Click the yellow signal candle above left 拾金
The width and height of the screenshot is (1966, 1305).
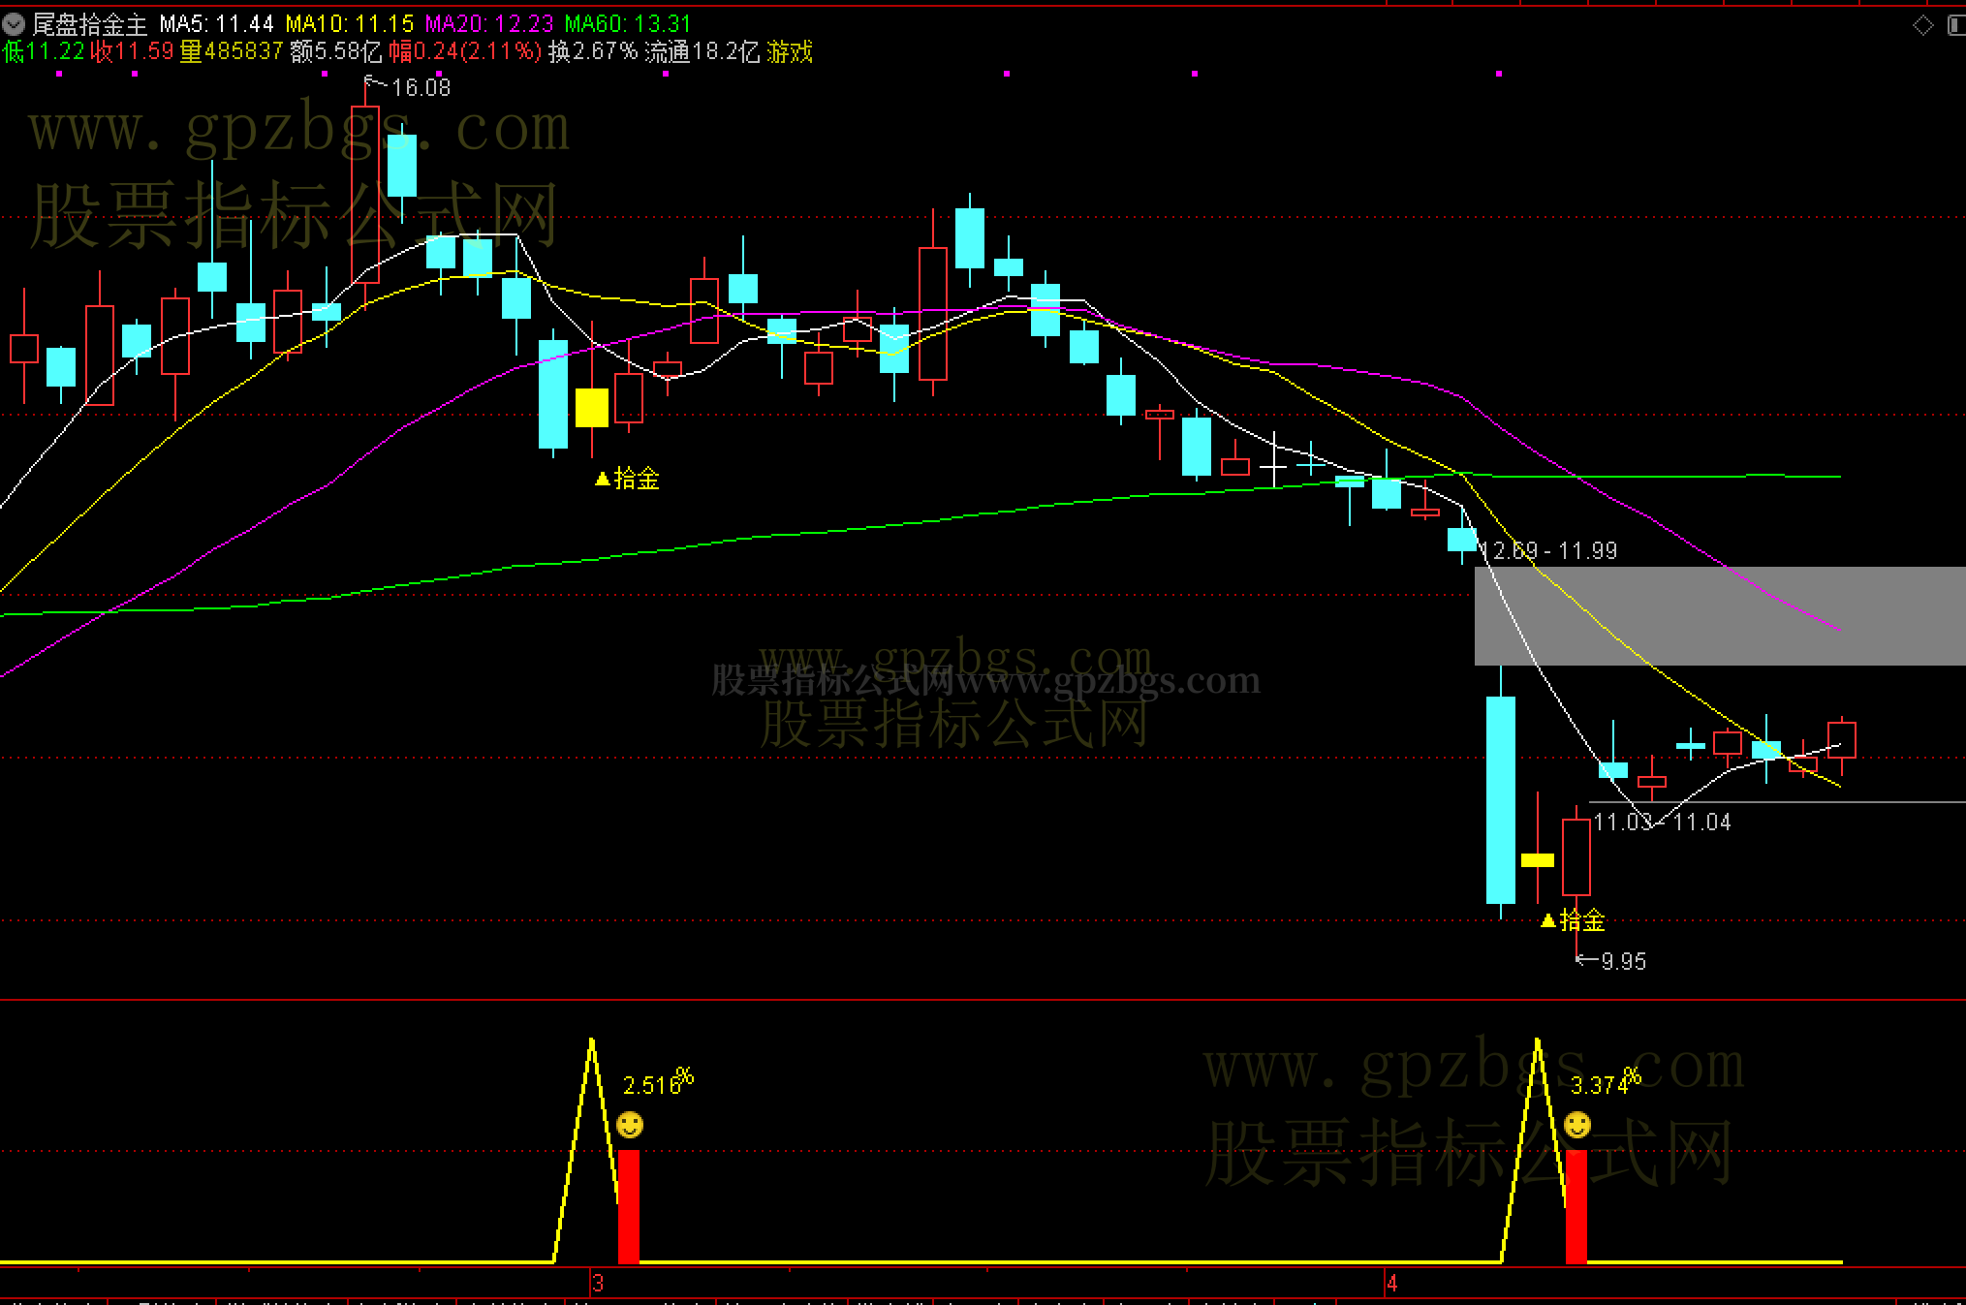[592, 407]
